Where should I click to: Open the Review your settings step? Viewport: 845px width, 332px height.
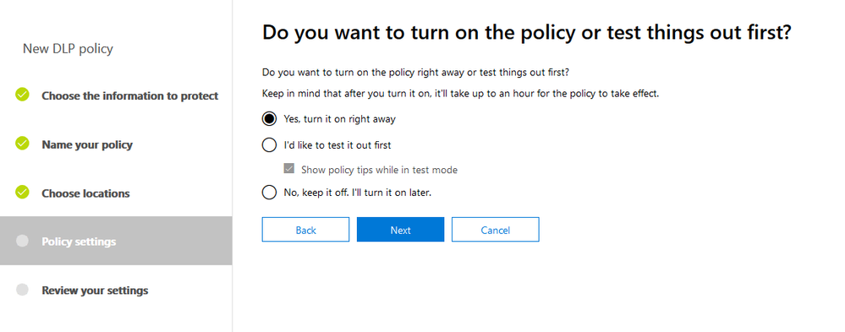click(95, 290)
